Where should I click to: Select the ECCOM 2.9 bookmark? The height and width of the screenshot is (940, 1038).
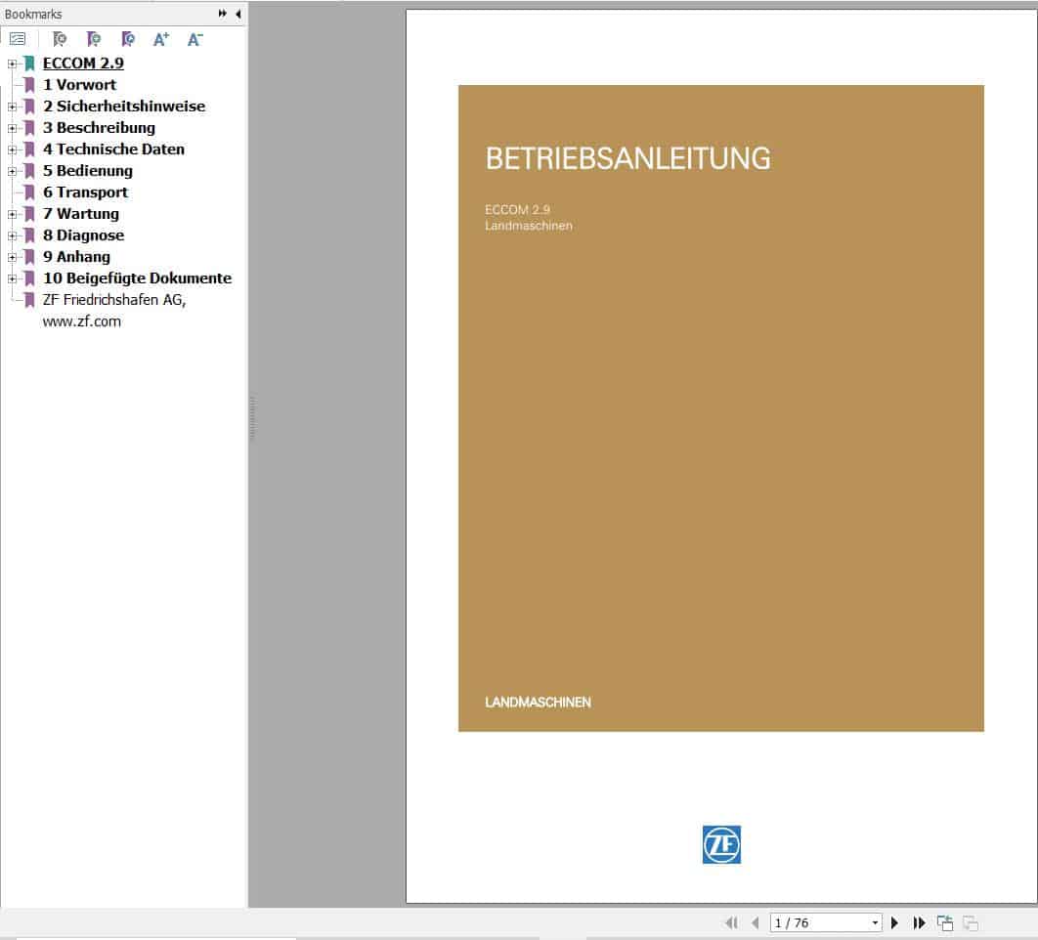coord(83,64)
